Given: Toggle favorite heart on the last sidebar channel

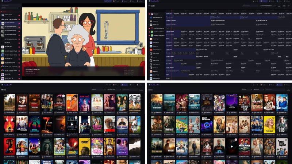Looking at the screenshot, I should 19,78.
